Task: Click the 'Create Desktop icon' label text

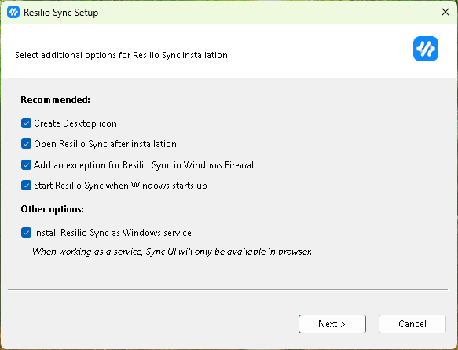Action: [75, 123]
